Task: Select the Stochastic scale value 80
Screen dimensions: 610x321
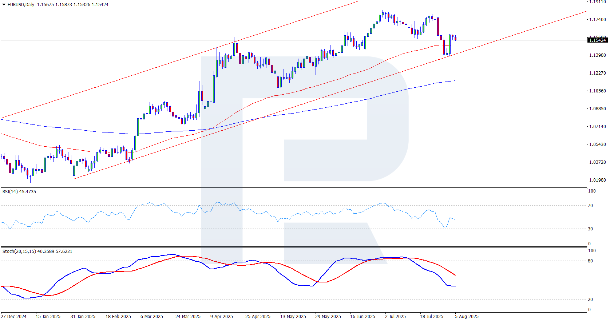Action: (590, 261)
